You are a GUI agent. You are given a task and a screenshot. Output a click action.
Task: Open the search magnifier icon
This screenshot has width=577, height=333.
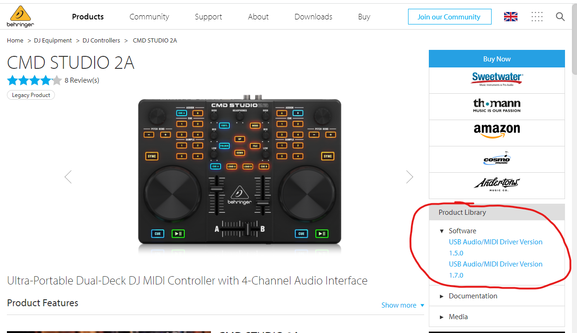[560, 17]
